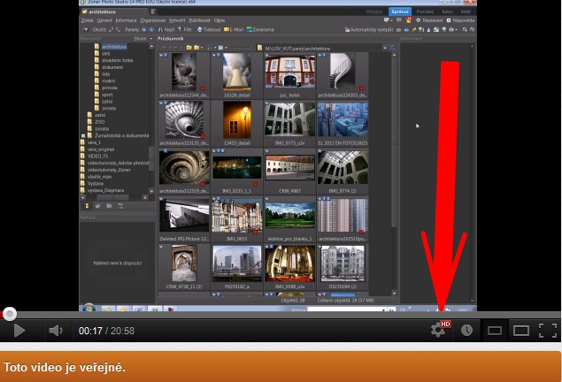Click the Nápověda help button
The width and height of the screenshot is (562, 382).
tap(463, 19)
